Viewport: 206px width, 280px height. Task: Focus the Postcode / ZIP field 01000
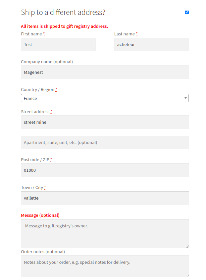point(105,170)
